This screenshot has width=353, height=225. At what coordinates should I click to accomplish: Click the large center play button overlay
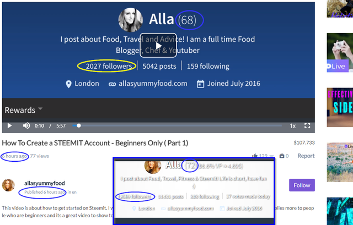(158, 45)
